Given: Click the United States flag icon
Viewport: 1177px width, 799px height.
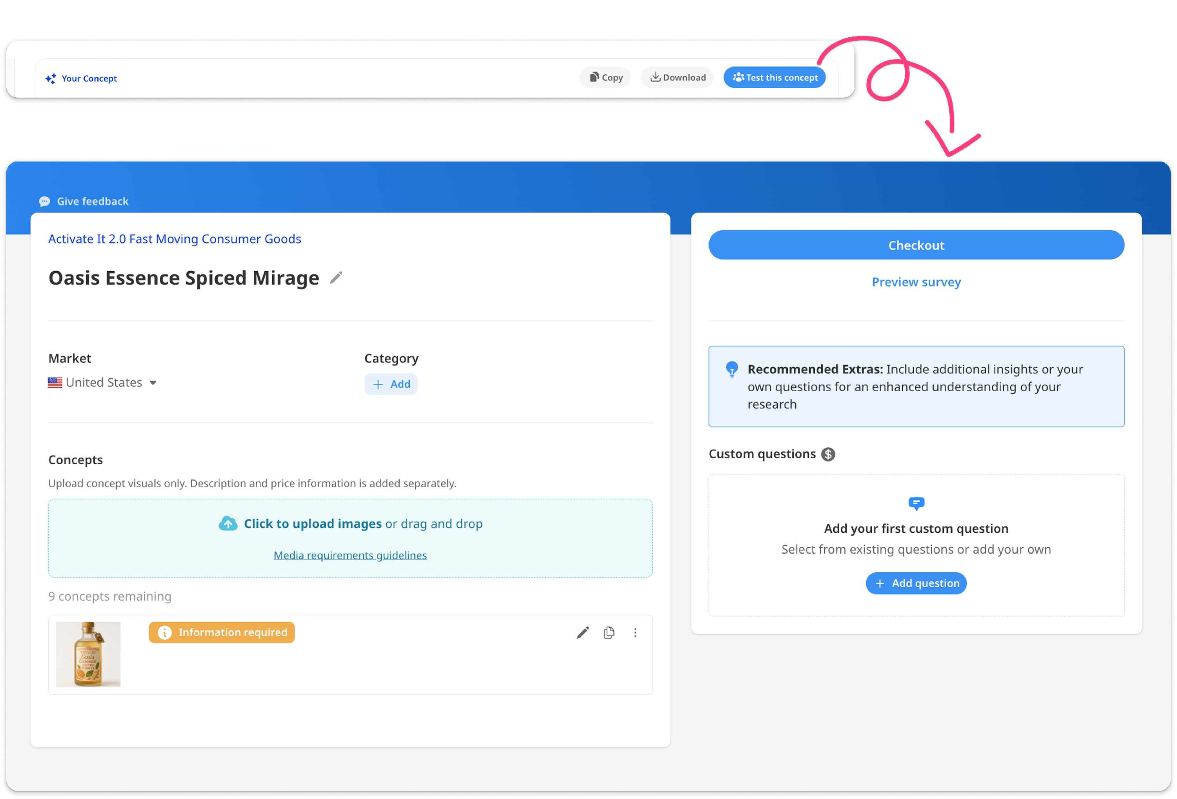Looking at the screenshot, I should click(x=55, y=383).
